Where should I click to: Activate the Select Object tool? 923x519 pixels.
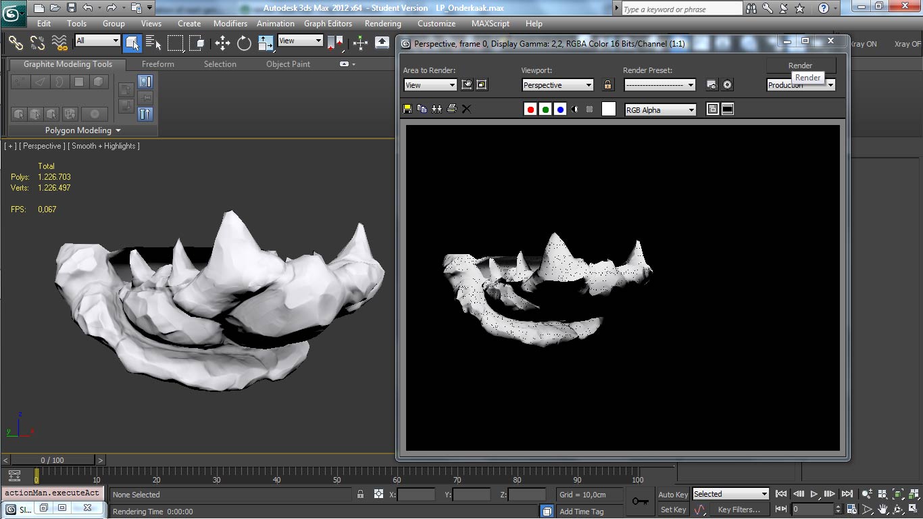[132, 43]
